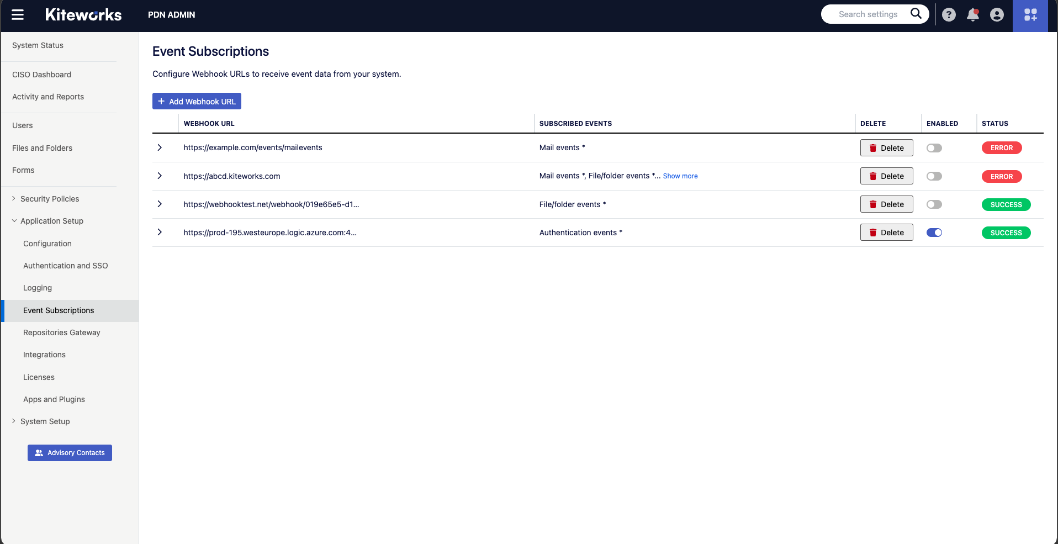Open Files and Folders
Viewport: 1058px width, 544px height.
[42, 148]
